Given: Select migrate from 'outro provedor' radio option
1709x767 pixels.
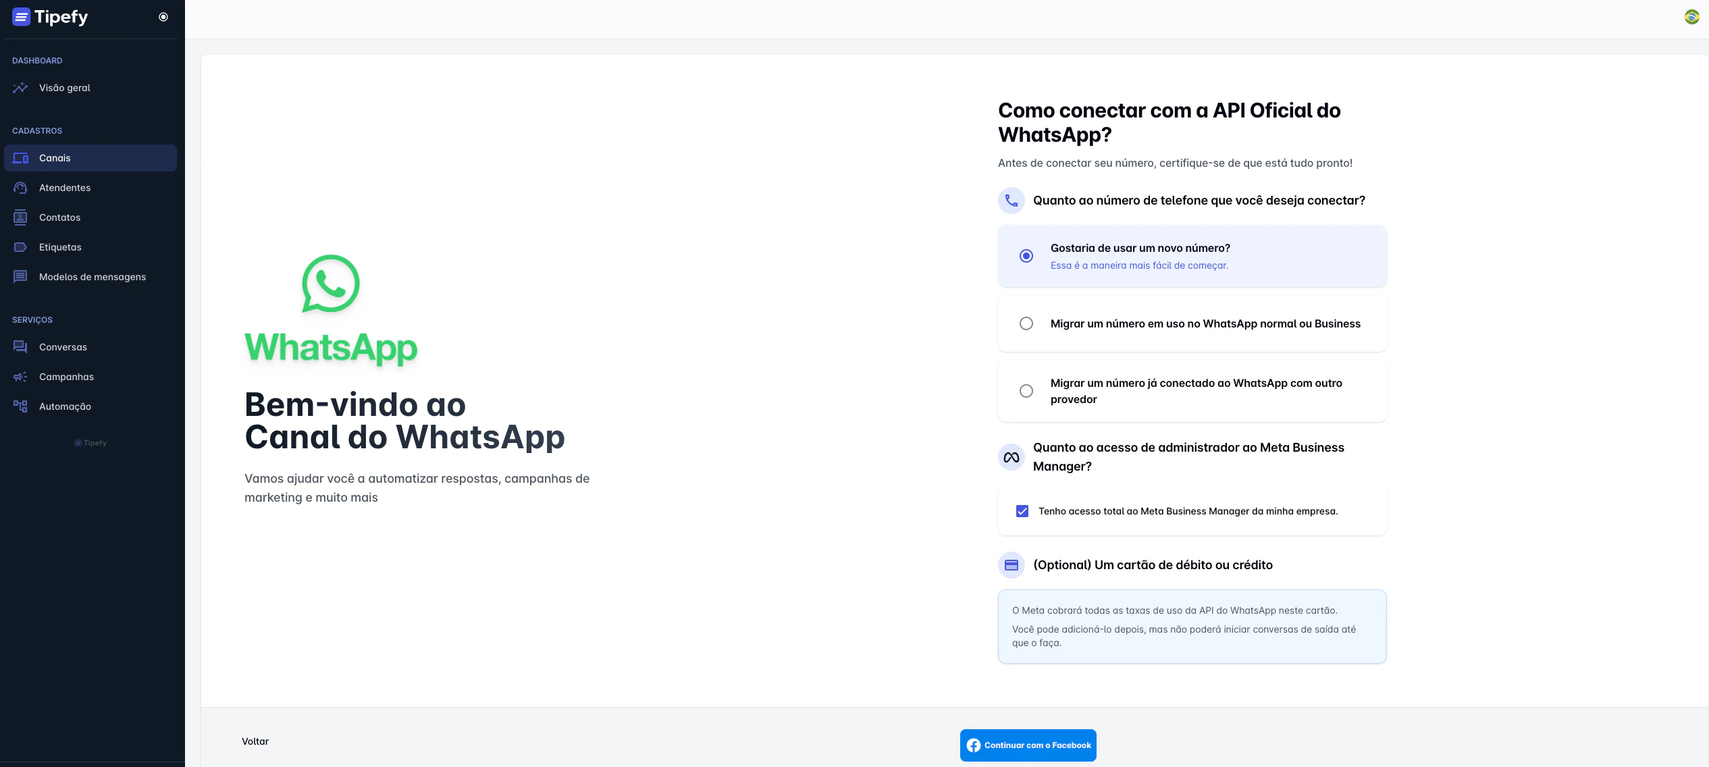Looking at the screenshot, I should pos(1026,391).
